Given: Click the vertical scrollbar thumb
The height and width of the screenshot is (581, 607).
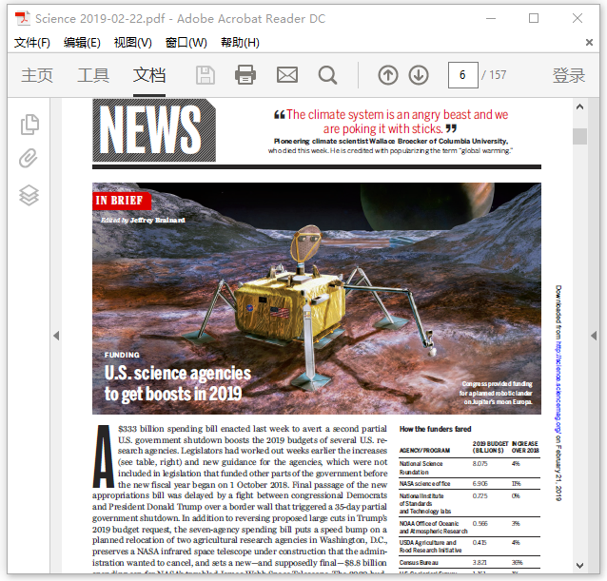Looking at the screenshot, I should tap(580, 137).
